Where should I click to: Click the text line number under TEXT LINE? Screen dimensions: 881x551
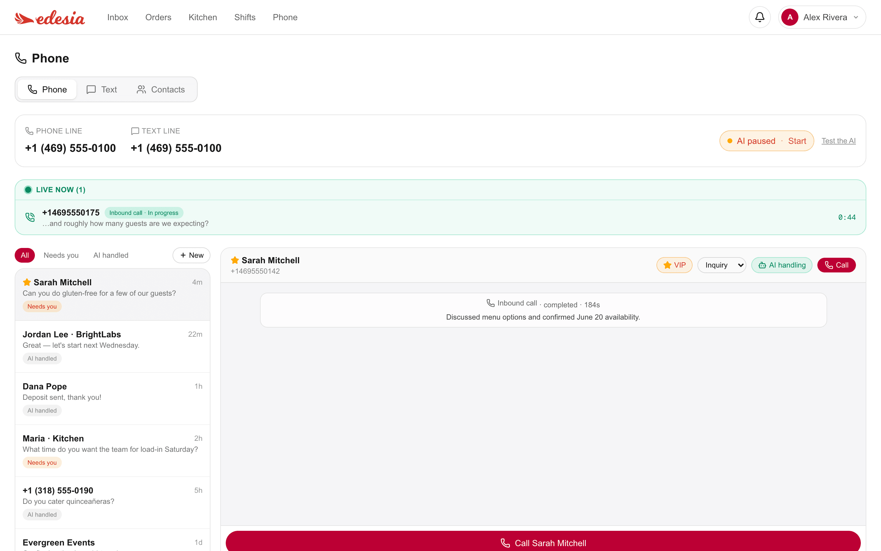point(176,148)
